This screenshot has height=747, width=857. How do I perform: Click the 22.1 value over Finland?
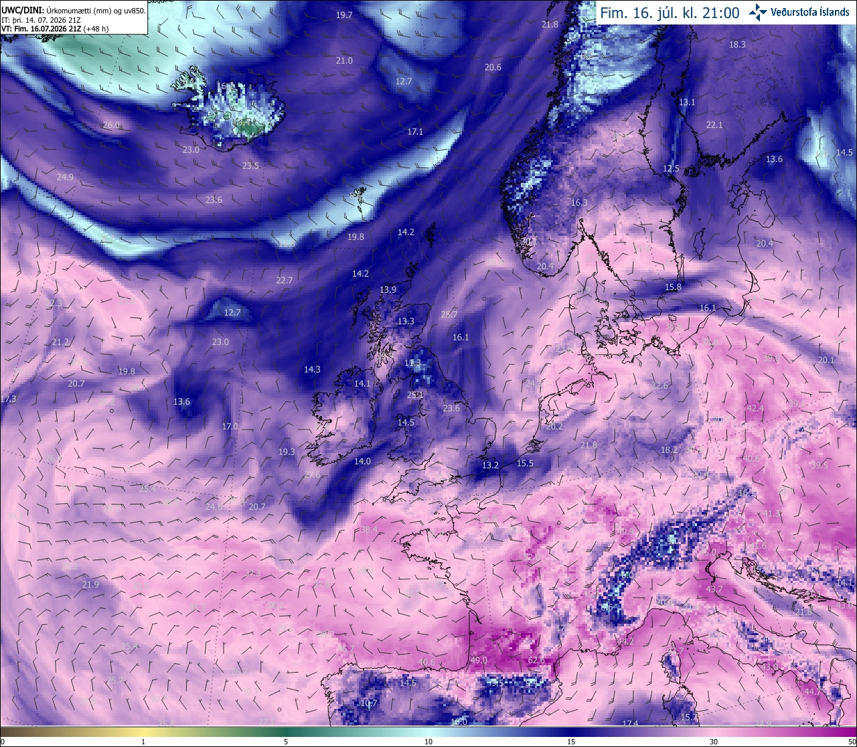pyautogui.click(x=714, y=125)
